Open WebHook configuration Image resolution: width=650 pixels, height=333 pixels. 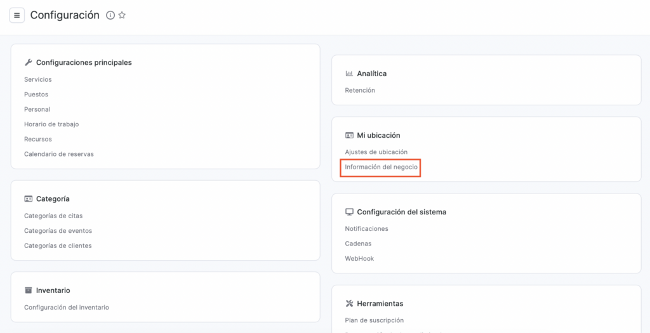(359, 258)
